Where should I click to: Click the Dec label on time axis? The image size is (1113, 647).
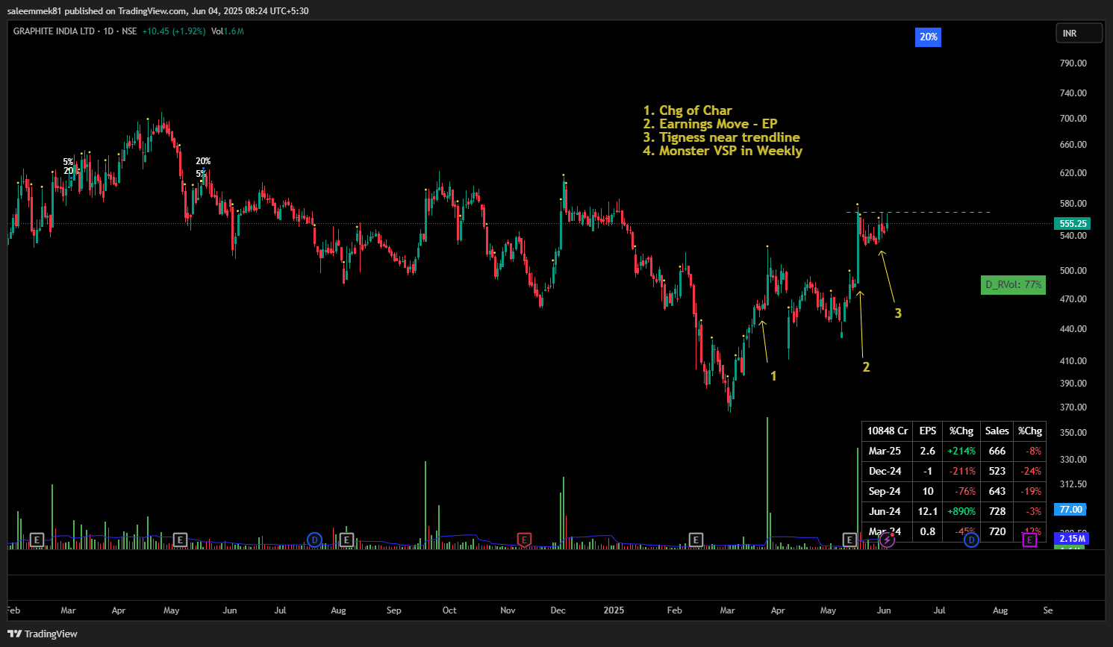point(558,610)
